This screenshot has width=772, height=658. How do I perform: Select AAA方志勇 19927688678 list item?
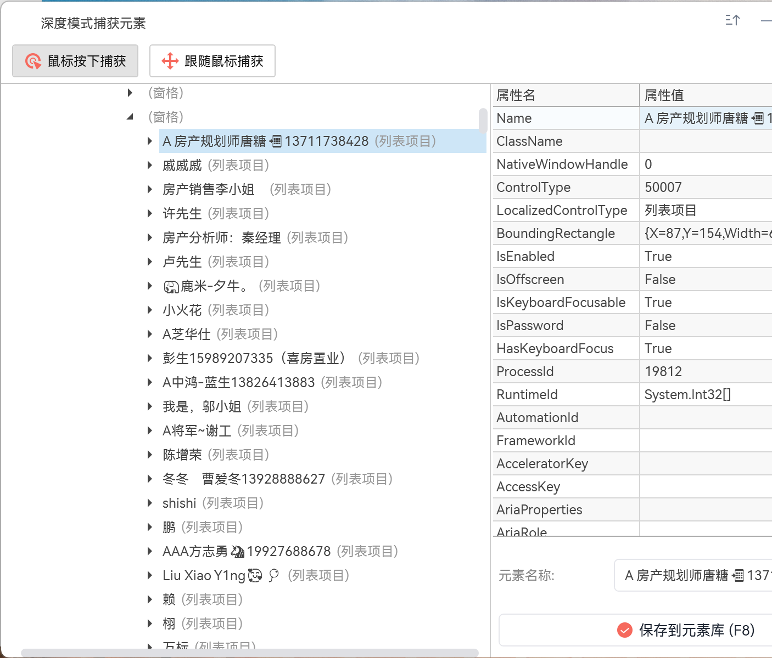point(247,551)
